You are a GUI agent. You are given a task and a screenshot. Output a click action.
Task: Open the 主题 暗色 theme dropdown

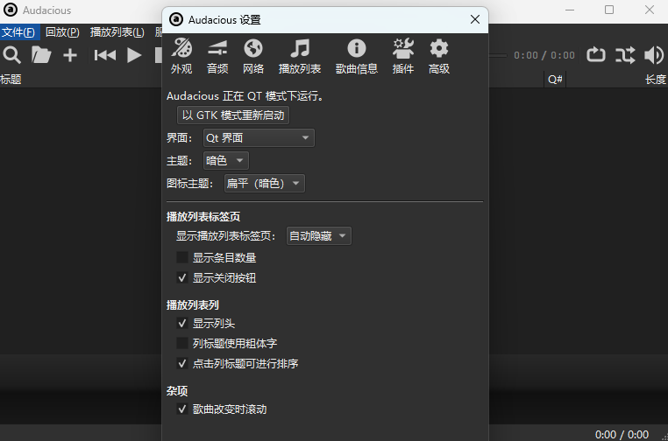coord(225,160)
